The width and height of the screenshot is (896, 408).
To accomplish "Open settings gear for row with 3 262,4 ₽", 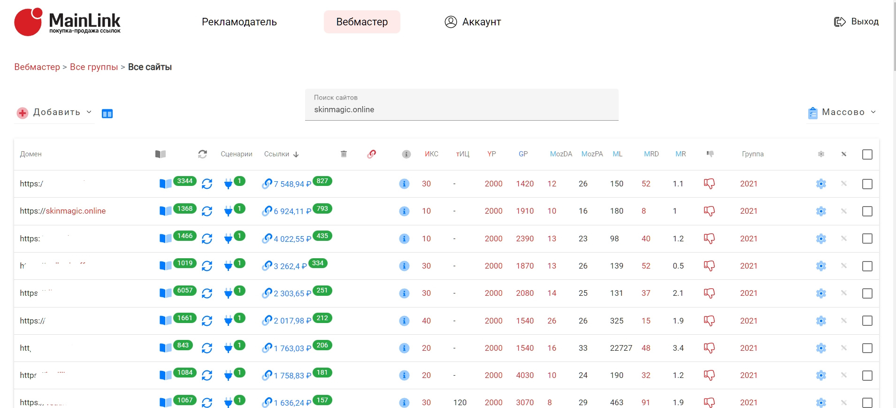I will [x=821, y=266].
